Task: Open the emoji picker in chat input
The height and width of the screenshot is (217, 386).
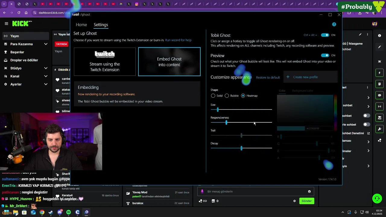Action: pyautogui.click(x=309, y=191)
